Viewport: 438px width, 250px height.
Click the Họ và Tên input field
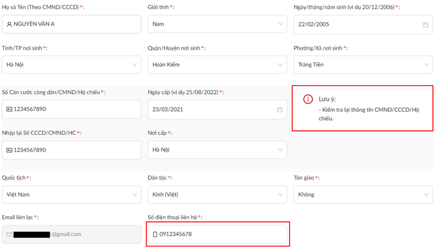(x=72, y=24)
